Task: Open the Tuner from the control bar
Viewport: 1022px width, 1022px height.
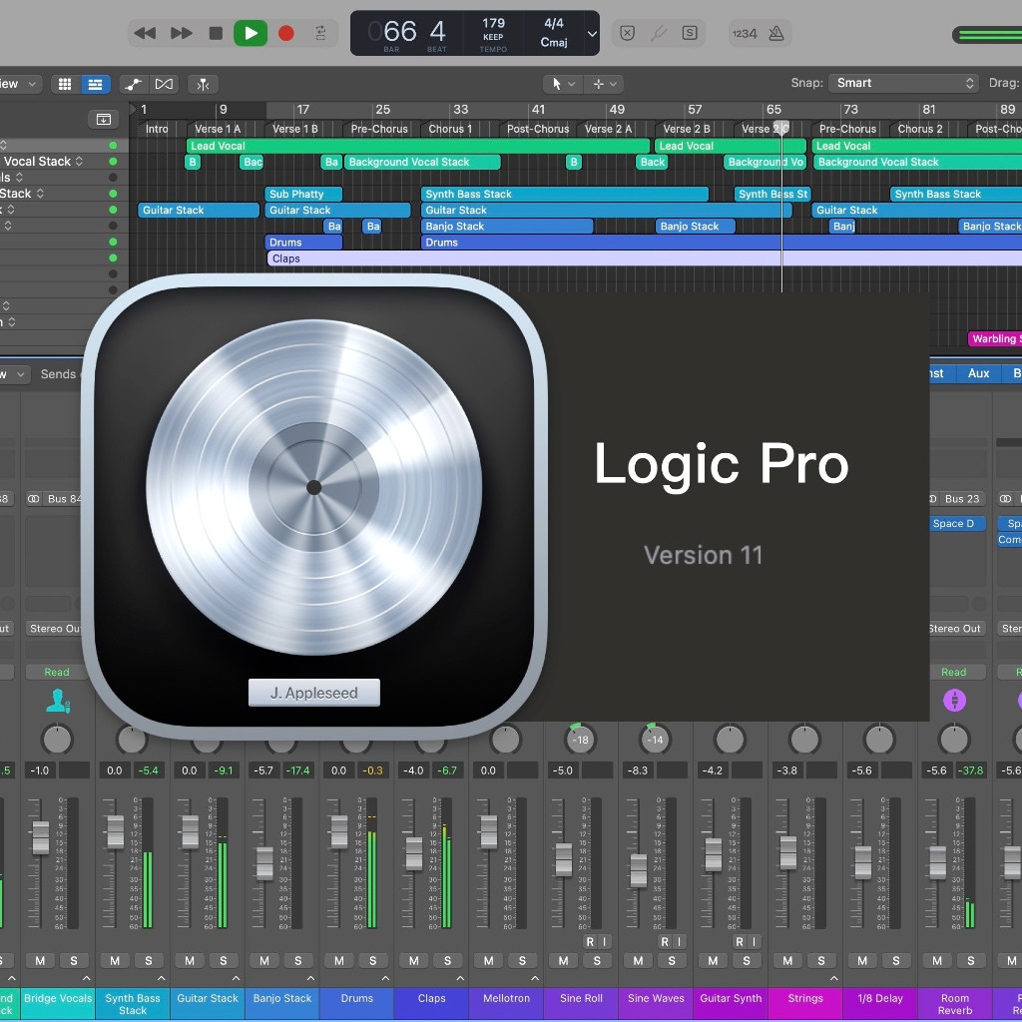Action: pyautogui.click(x=659, y=33)
